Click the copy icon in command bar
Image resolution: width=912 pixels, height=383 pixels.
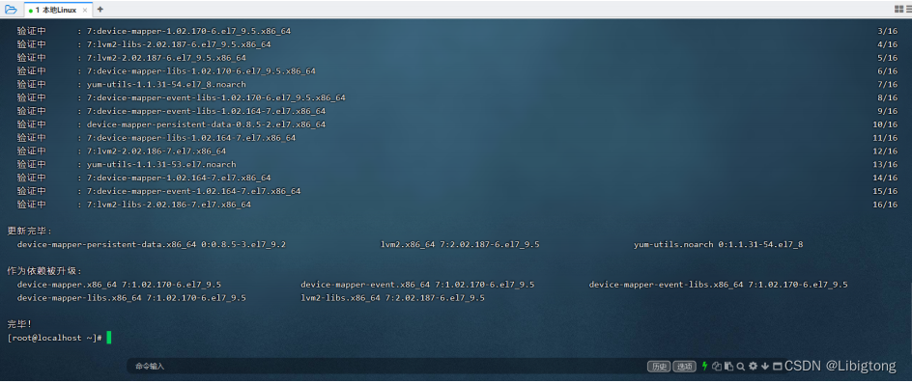click(717, 367)
